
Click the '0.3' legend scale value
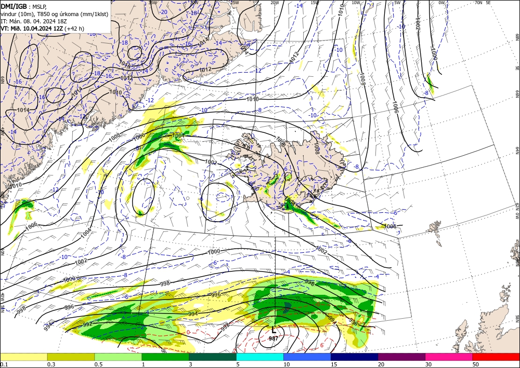click(51, 364)
